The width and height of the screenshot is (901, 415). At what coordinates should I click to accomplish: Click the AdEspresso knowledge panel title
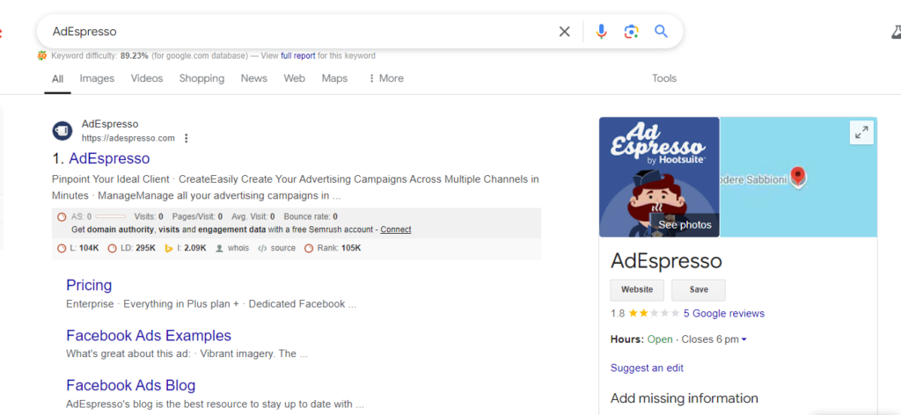tap(667, 262)
